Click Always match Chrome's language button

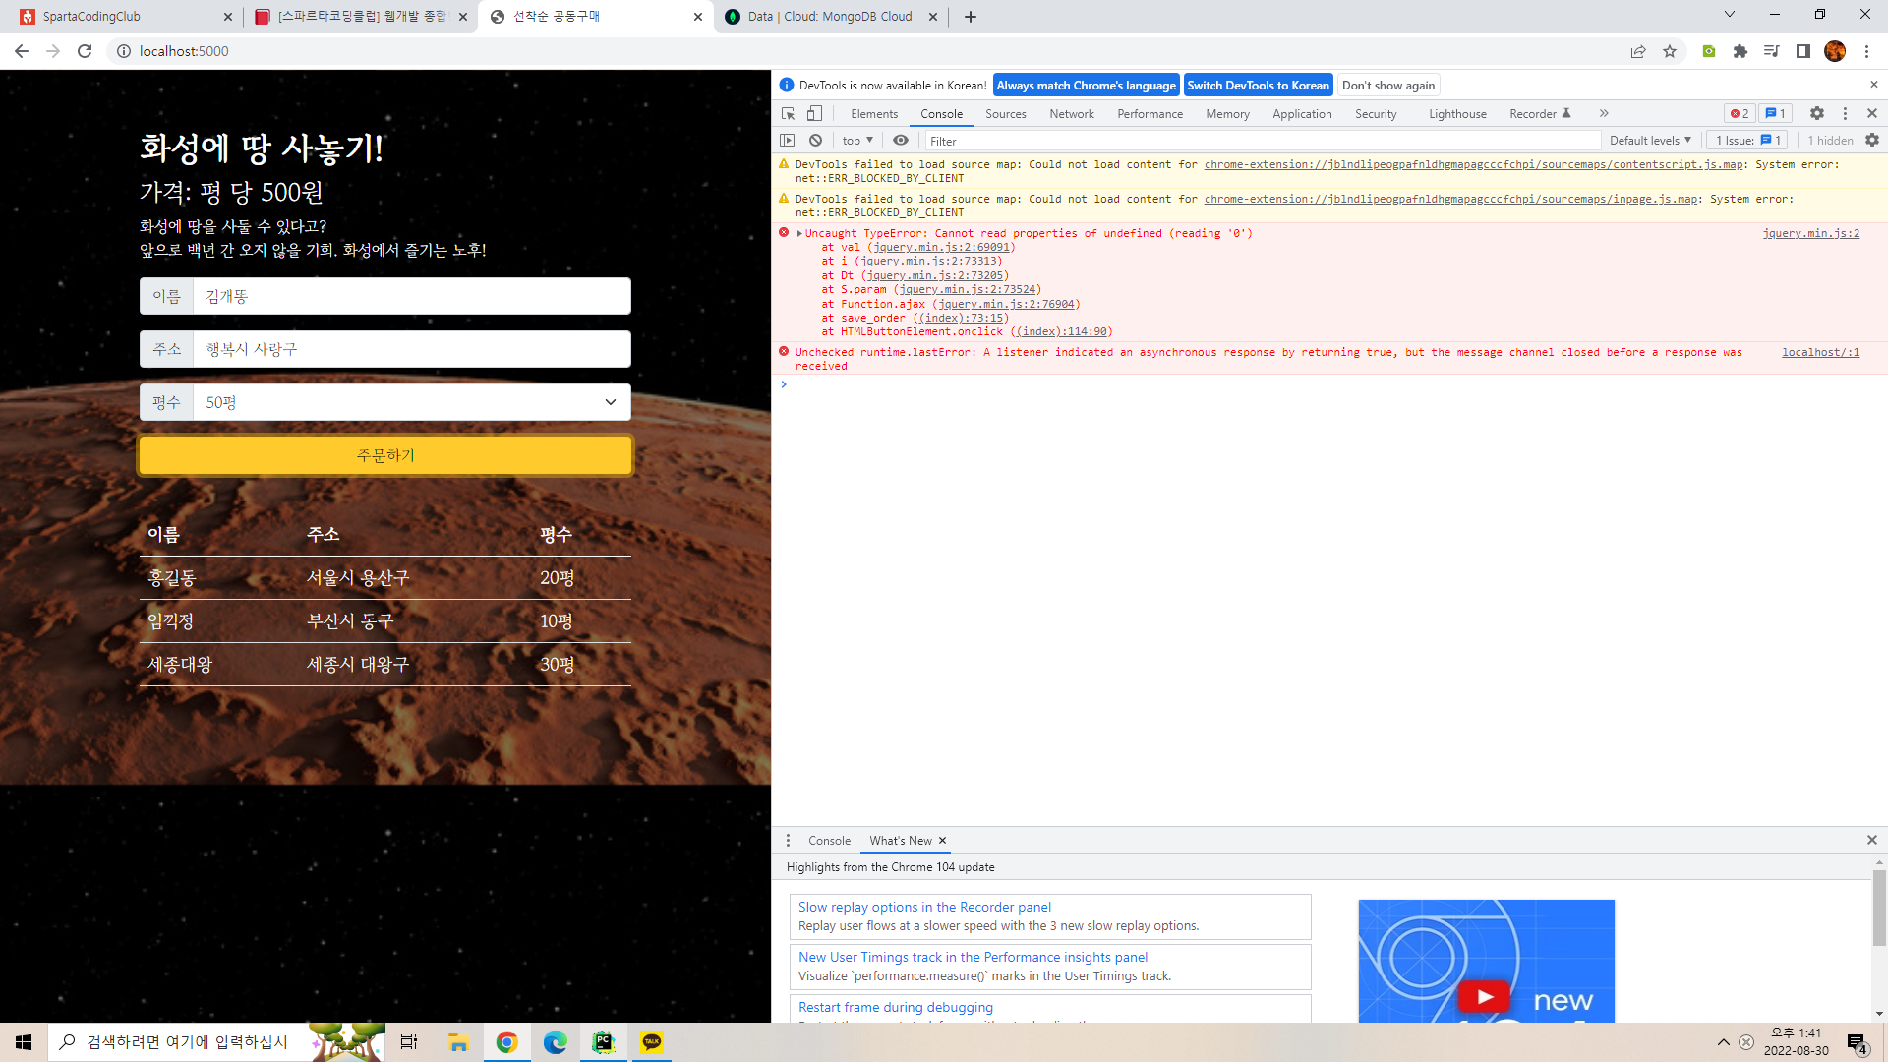point(1086,86)
